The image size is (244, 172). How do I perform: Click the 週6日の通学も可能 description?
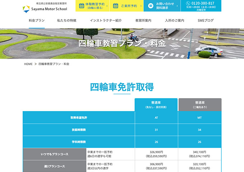[99, 156]
